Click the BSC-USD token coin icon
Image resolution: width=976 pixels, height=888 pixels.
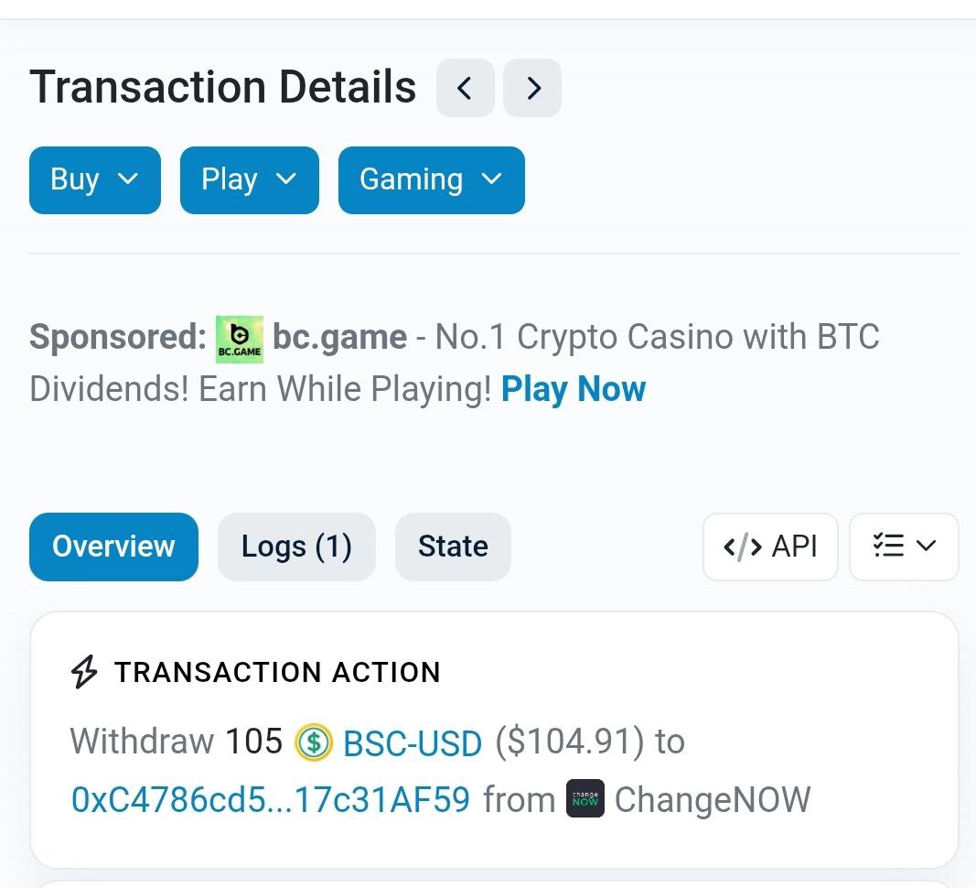tap(313, 742)
